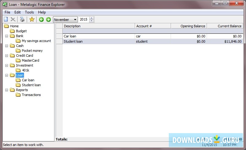
Task: Click the 'car' account number cell
Action: tap(153, 36)
